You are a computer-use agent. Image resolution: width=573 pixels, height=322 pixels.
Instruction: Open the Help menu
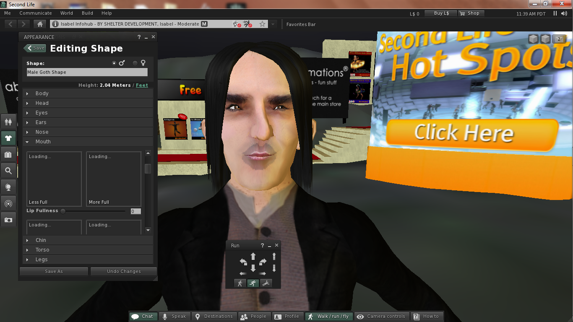(x=107, y=13)
